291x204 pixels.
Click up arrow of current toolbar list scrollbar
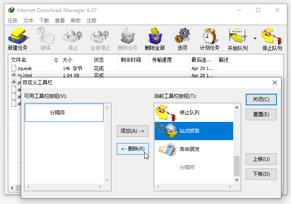pos(237,107)
